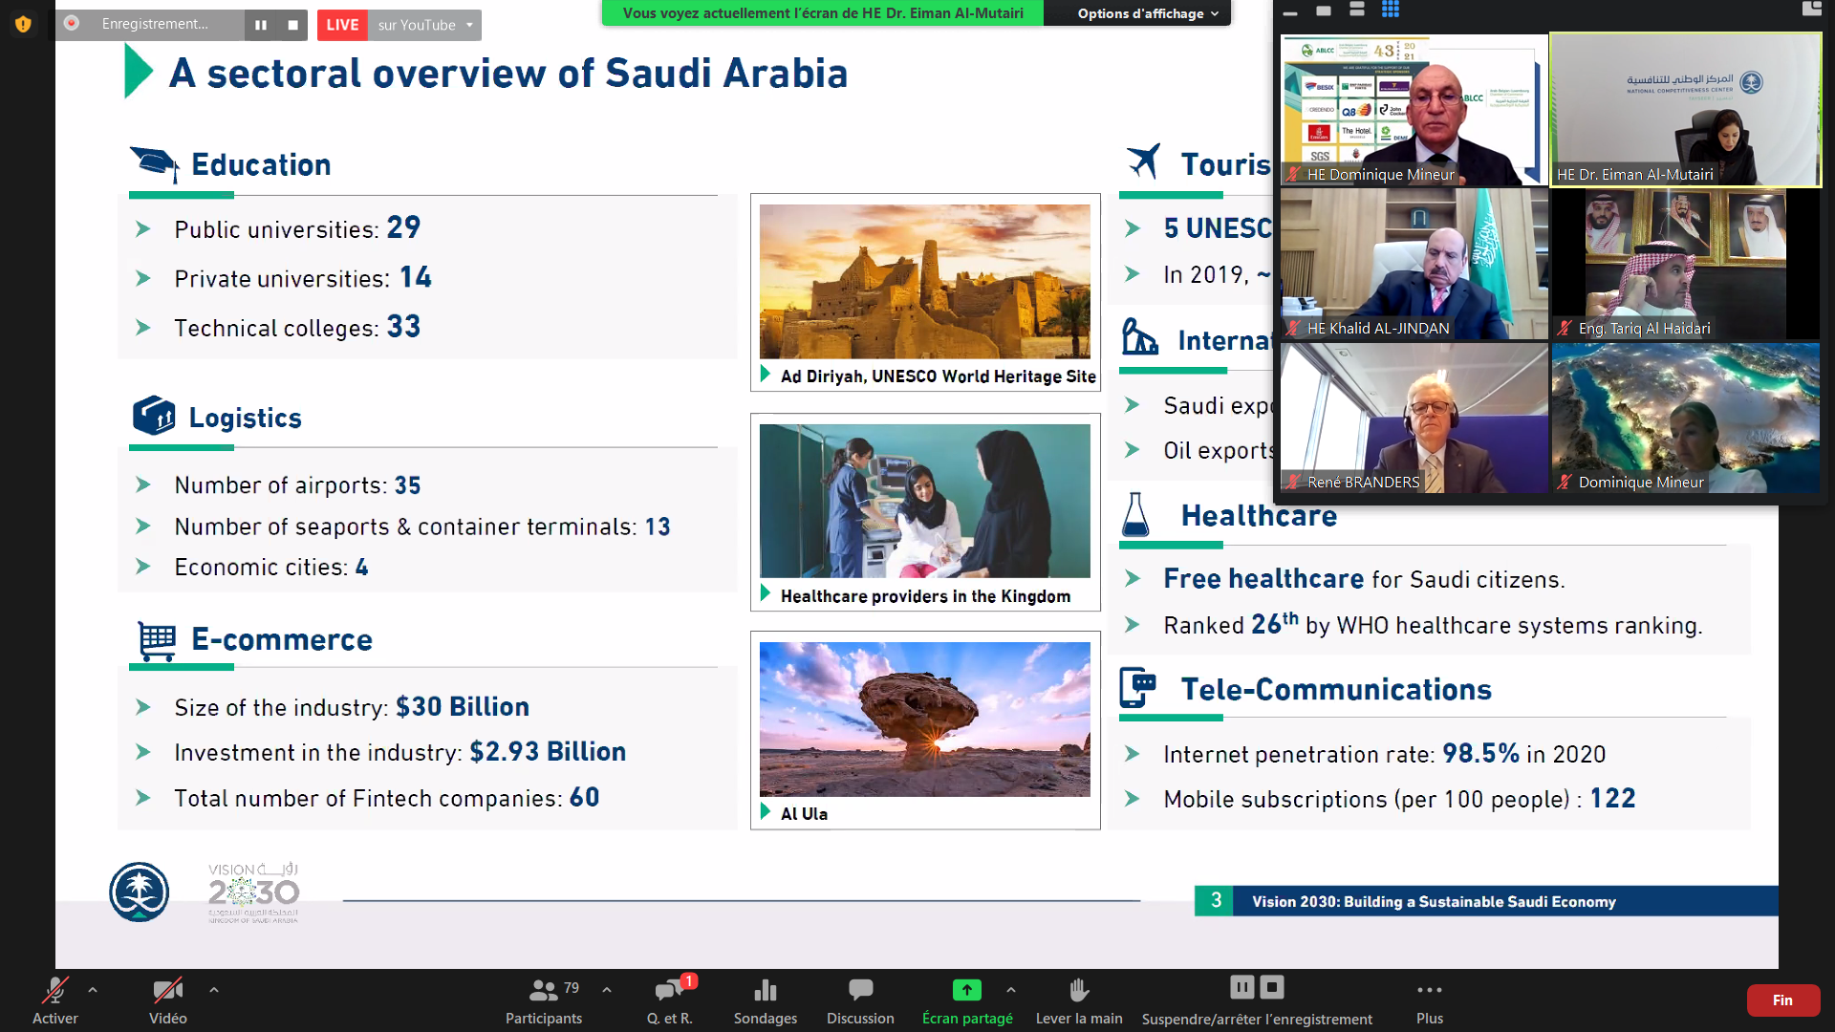
Task: Click the international trade factory icon
Action: pos(1139,336)
